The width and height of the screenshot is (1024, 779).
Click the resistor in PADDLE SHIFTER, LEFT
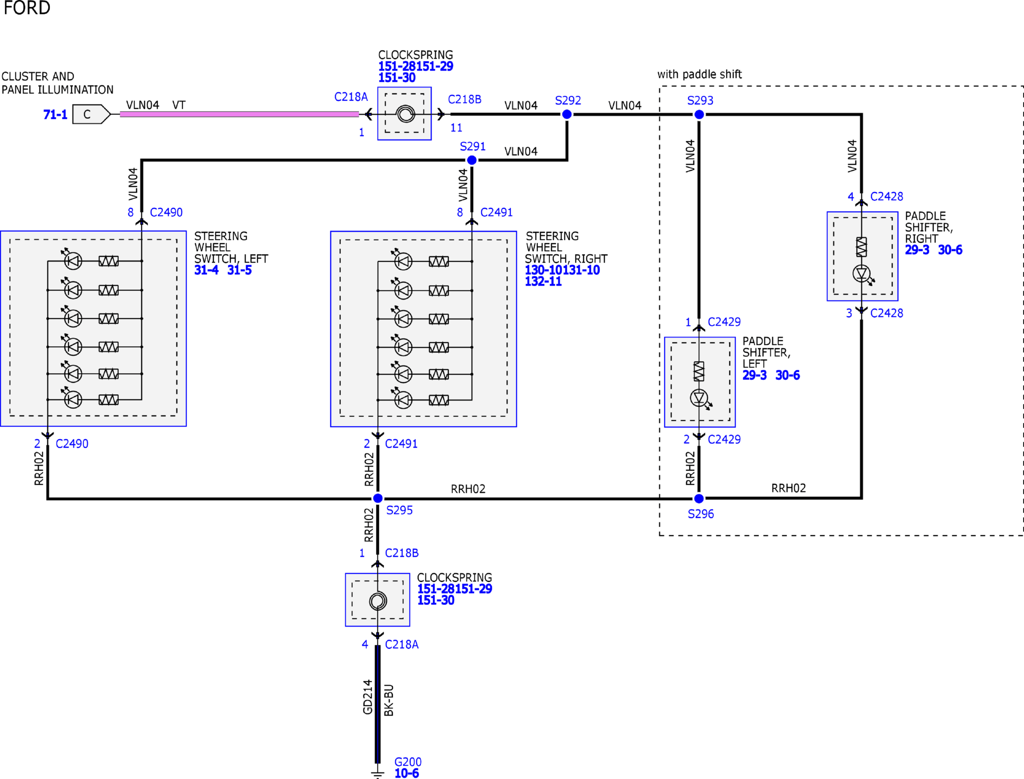(x=699, y=371)
